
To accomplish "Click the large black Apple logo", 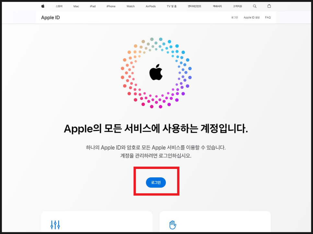I will point(156,72).
